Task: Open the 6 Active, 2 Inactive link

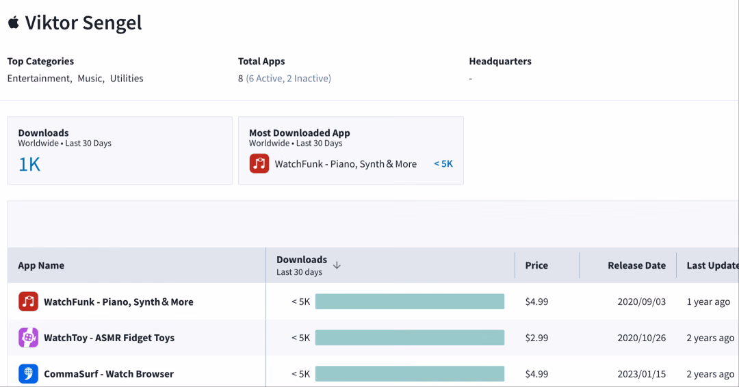Action: click(289, 78)
